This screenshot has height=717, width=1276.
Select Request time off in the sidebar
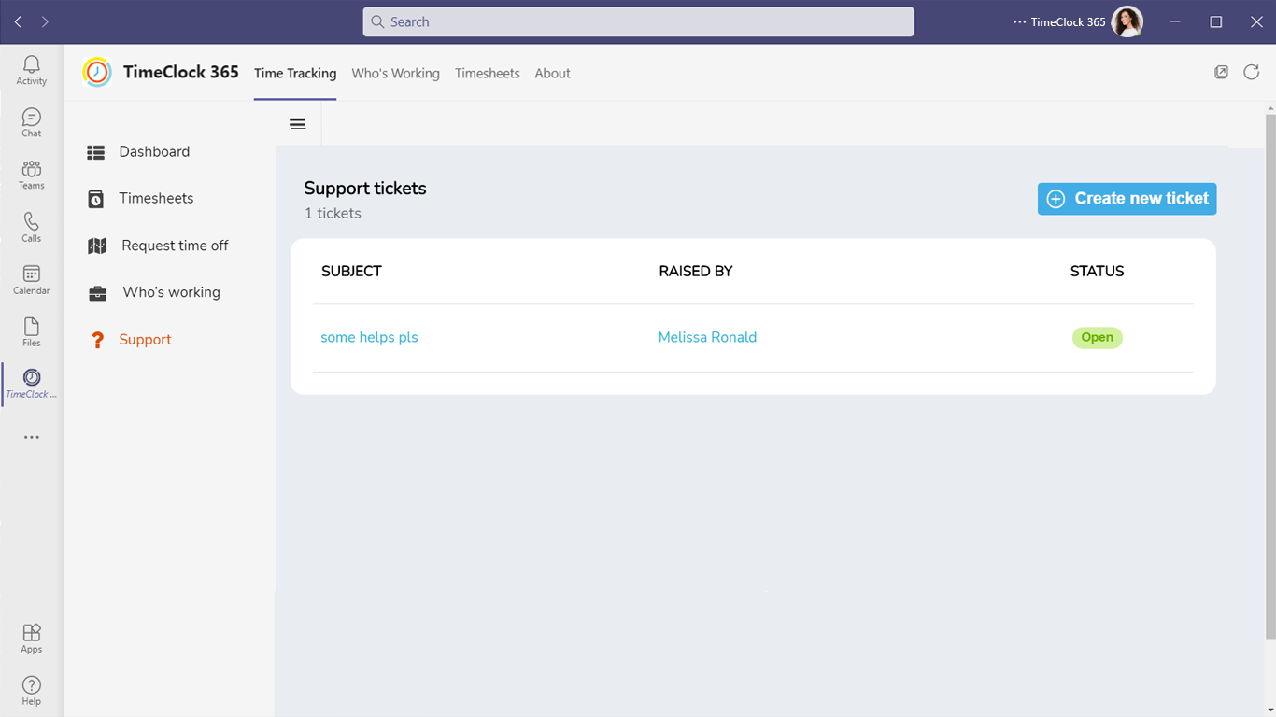[175, 246]
